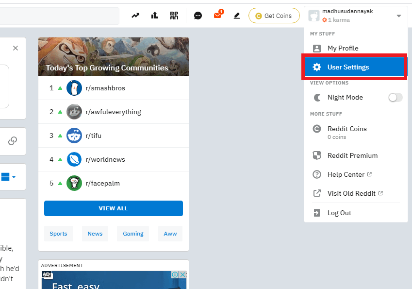The width and height of the screenshot is (412, 289).
Task: Open the r/tifu community link
Action: click(94, 136)
